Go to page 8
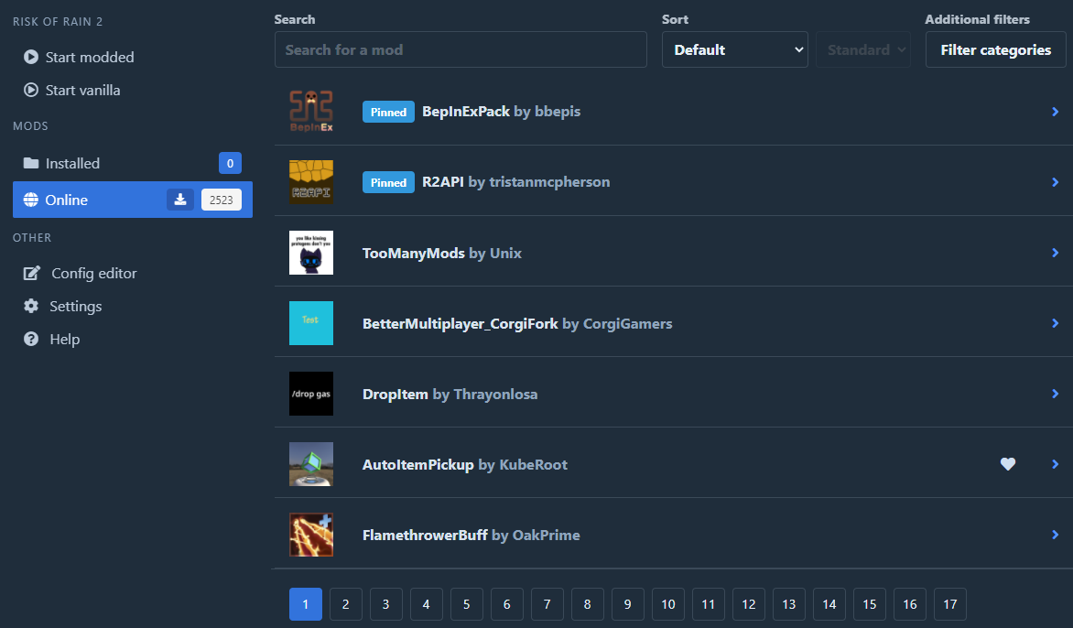The width and height of the screenshot is (1073, 628). (x=587, y=604)
